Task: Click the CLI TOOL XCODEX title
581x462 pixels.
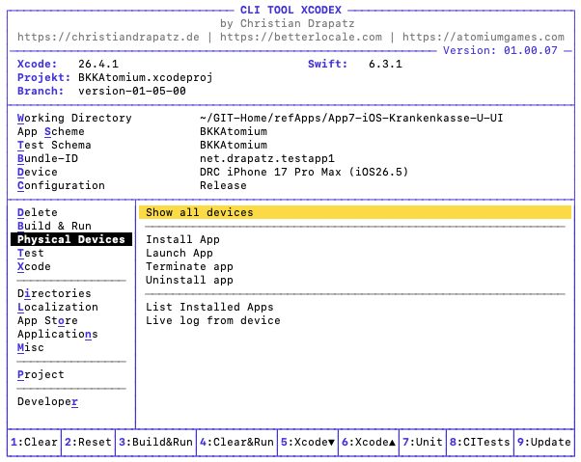Action: coord(290,10)
